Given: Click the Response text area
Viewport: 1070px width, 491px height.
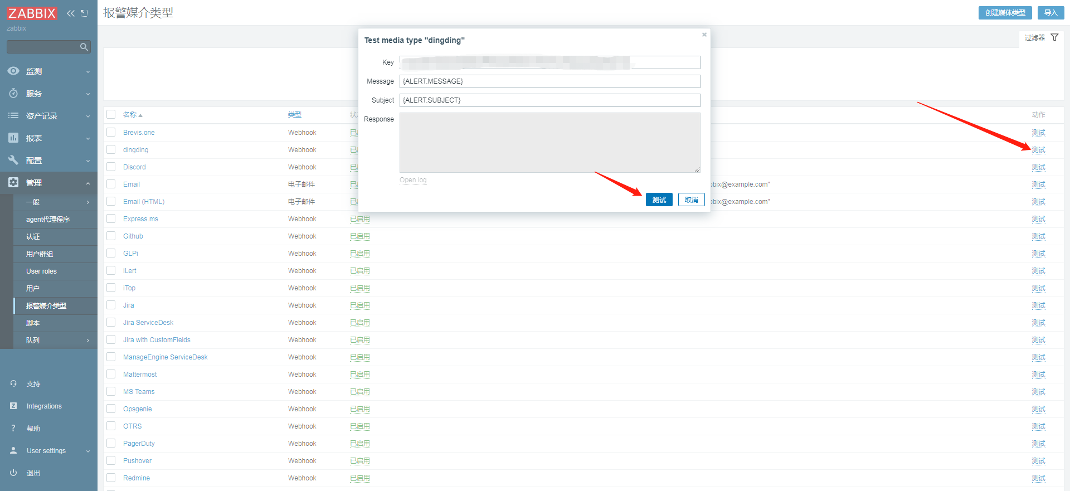Looking at the screenshot, I should [x=549, y=143].
